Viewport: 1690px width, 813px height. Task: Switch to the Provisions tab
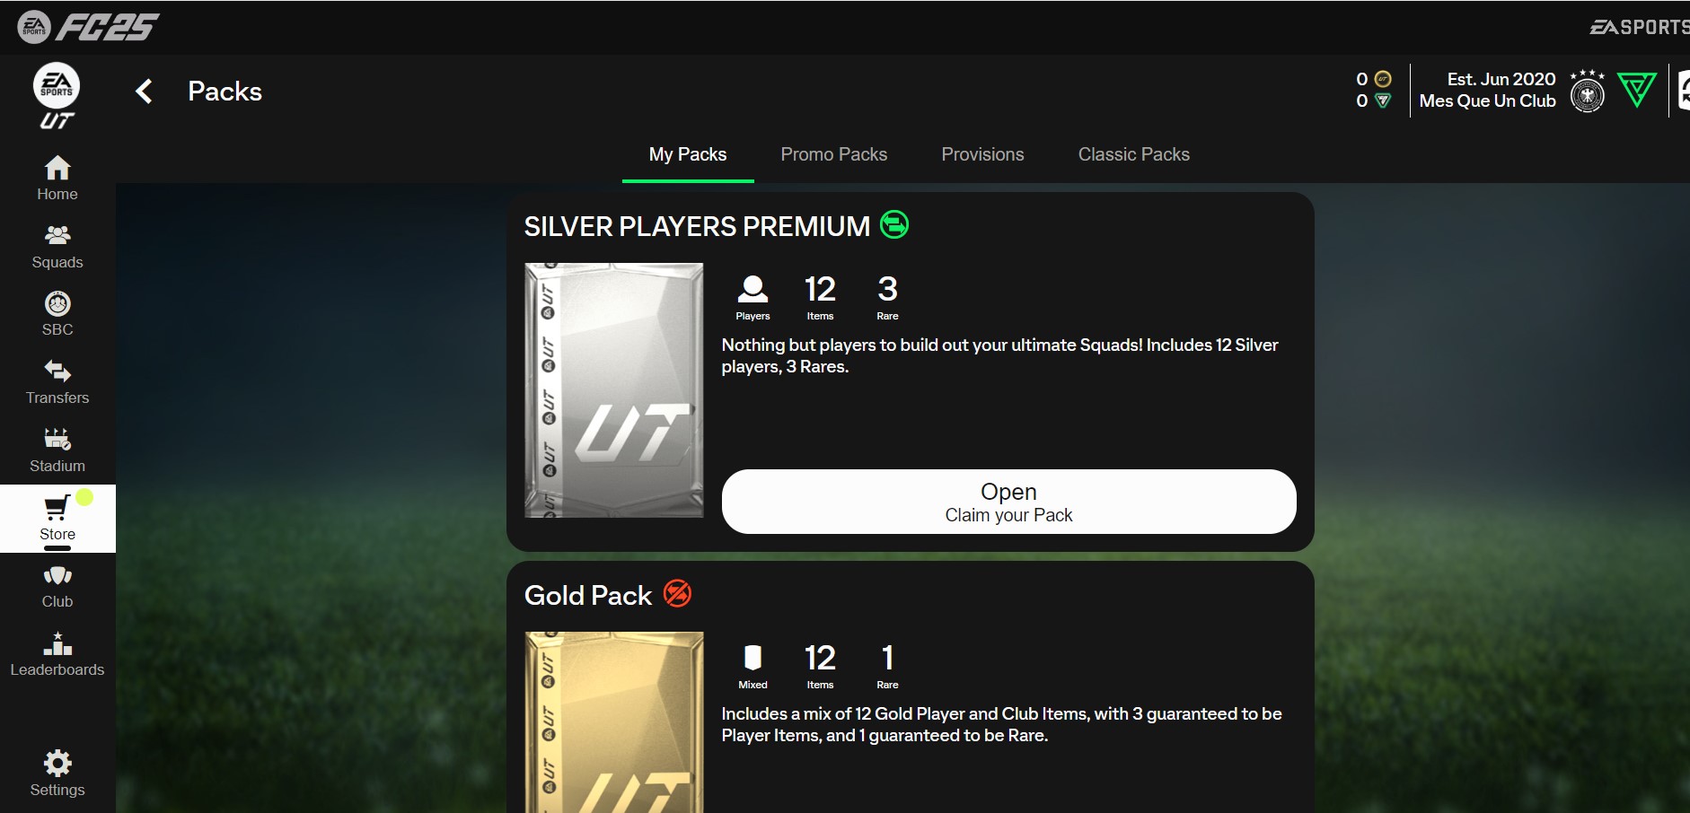point(982,154)
